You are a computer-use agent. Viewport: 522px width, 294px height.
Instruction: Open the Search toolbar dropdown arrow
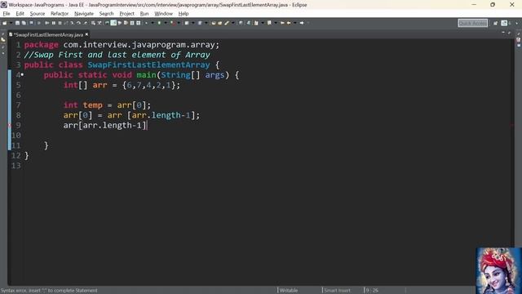(233, 23)
